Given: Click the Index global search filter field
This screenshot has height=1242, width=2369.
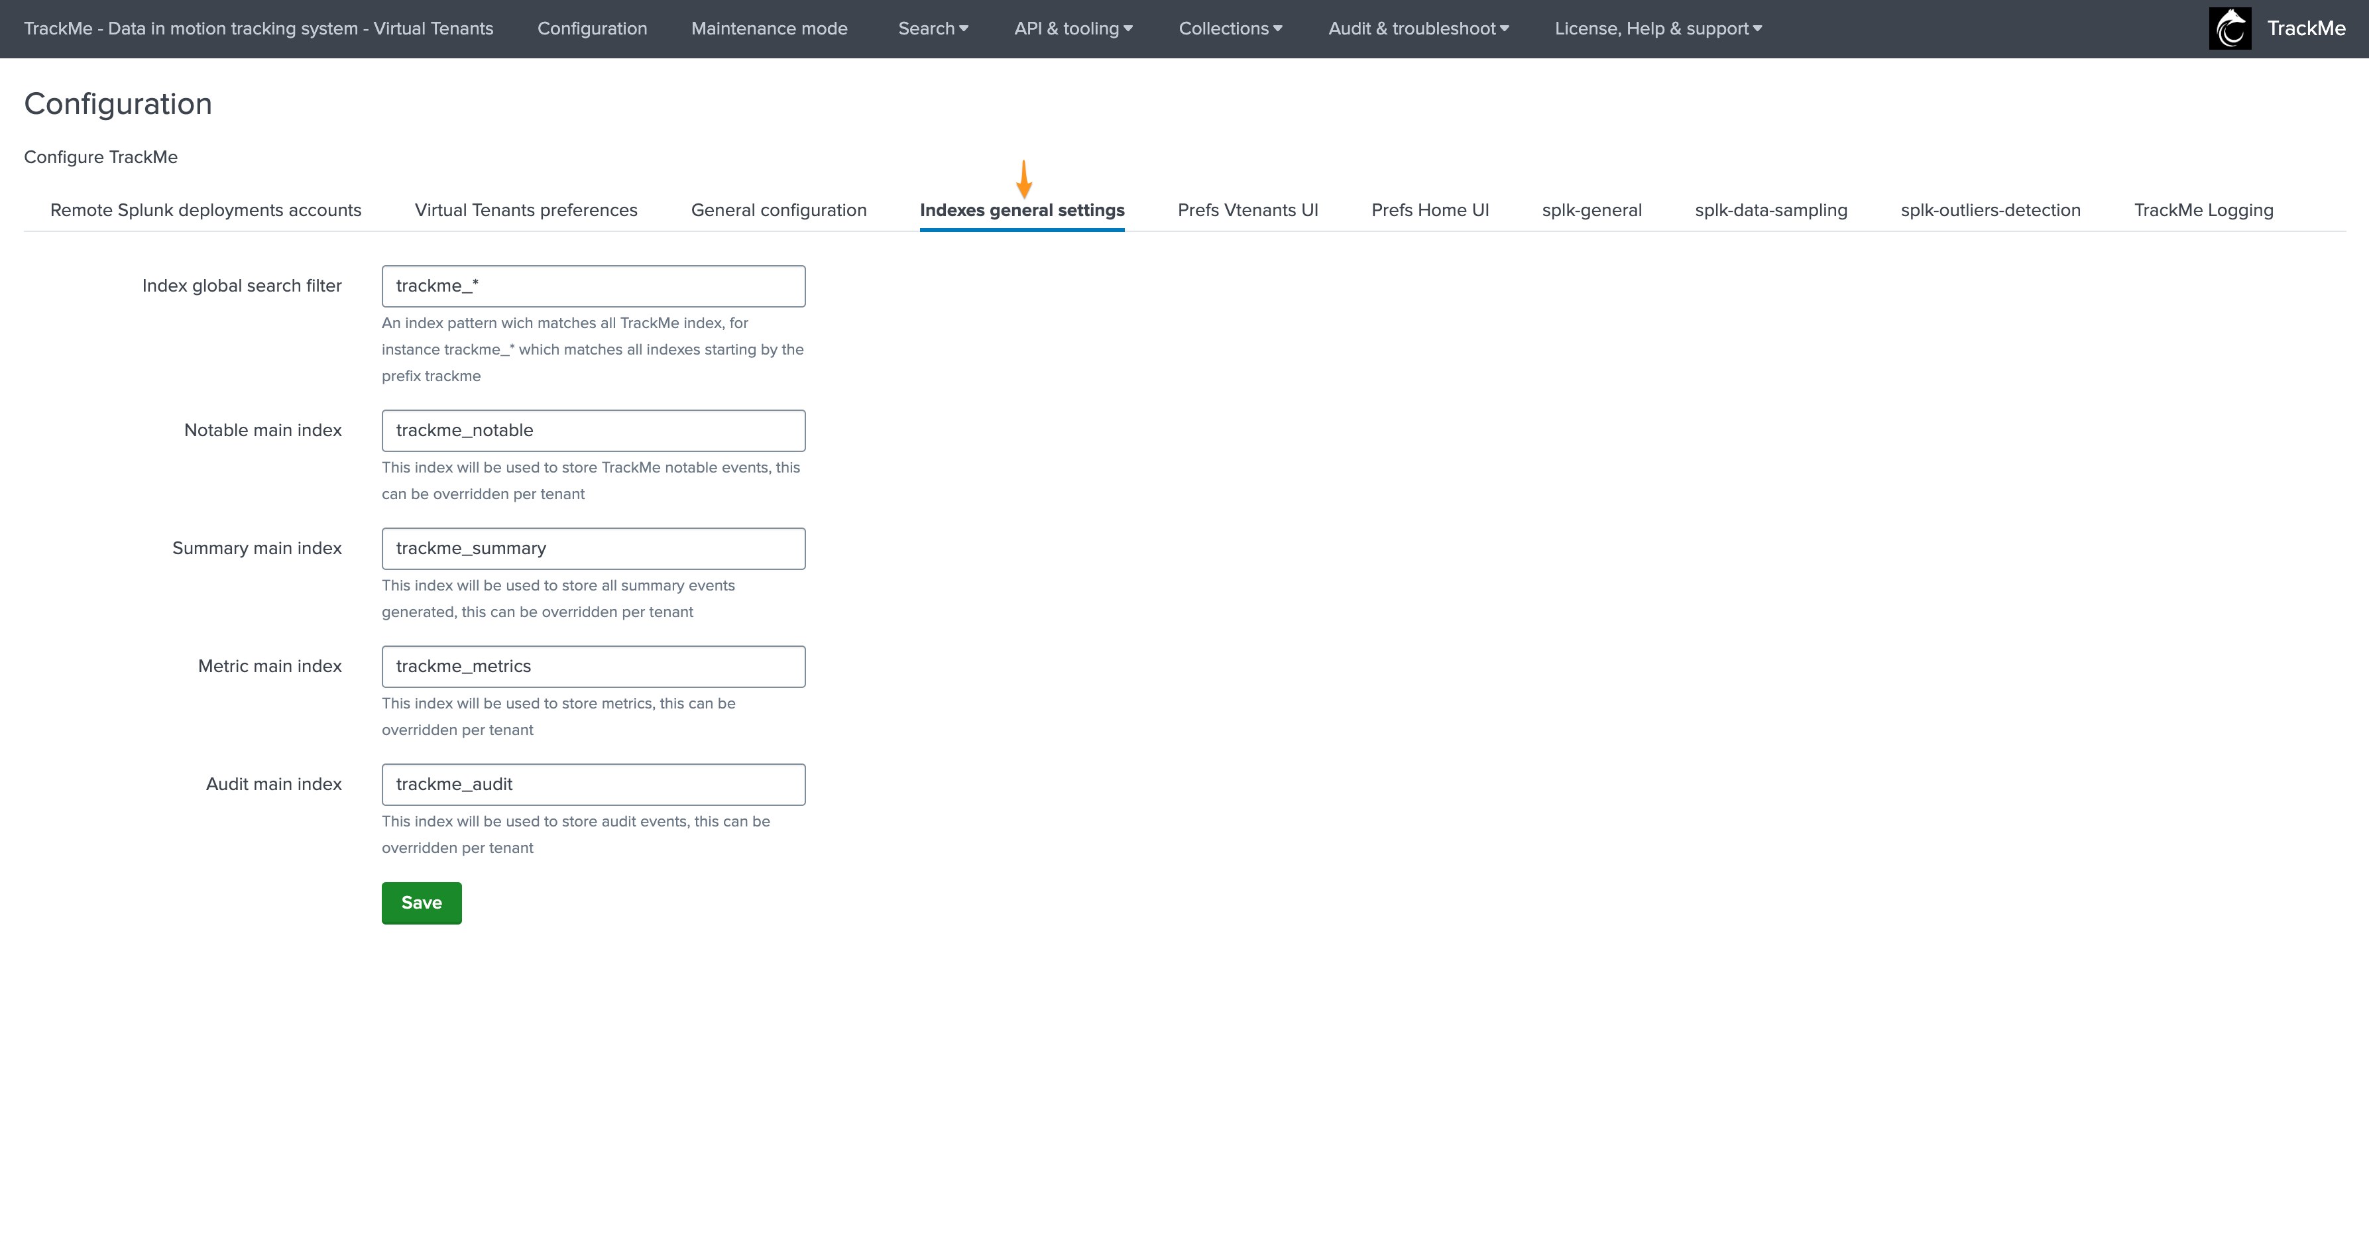Looking at the screenshot, I should pyautogui.click(x=593, y=287).
